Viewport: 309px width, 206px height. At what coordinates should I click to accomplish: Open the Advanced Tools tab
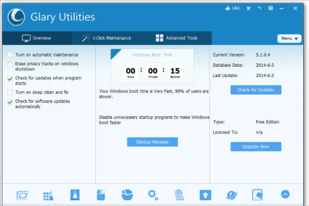[x=177, y=38]
